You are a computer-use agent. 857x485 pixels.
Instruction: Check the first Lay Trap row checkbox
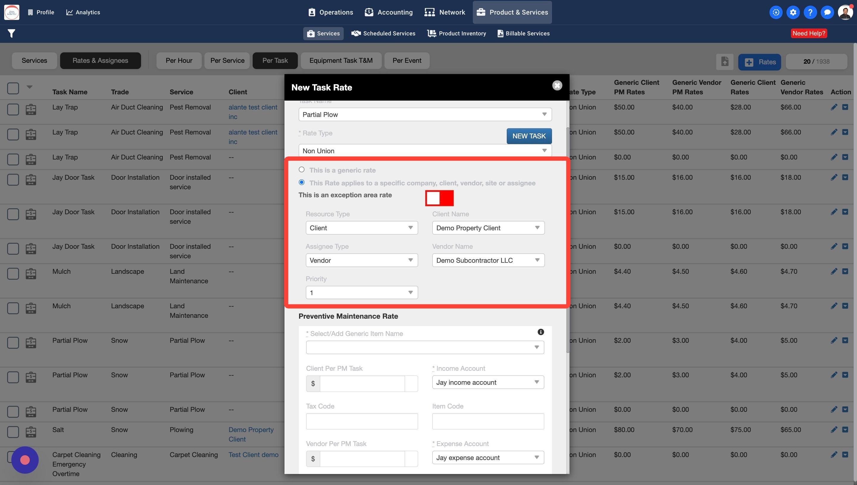click(x=13, y=109)
